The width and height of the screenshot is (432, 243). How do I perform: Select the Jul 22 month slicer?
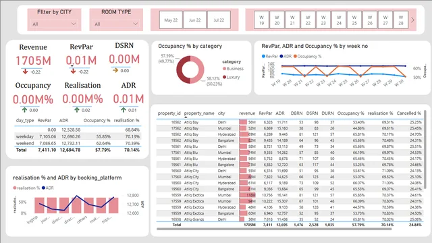[x=219, y=20]
